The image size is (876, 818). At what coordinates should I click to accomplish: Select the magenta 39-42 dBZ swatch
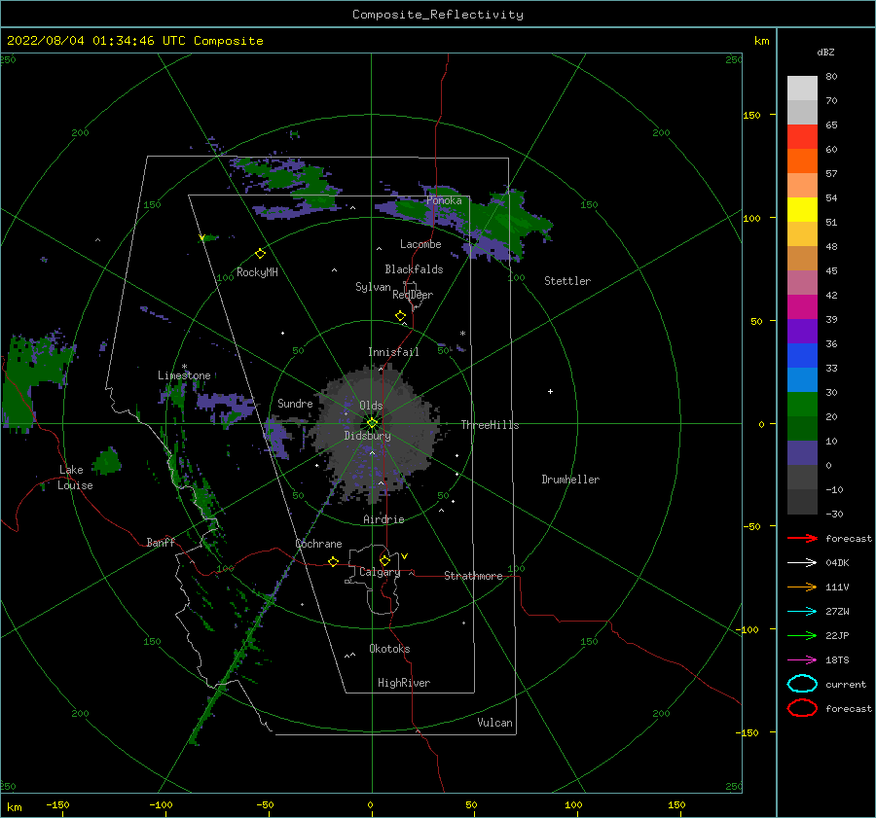pos(802,306)
